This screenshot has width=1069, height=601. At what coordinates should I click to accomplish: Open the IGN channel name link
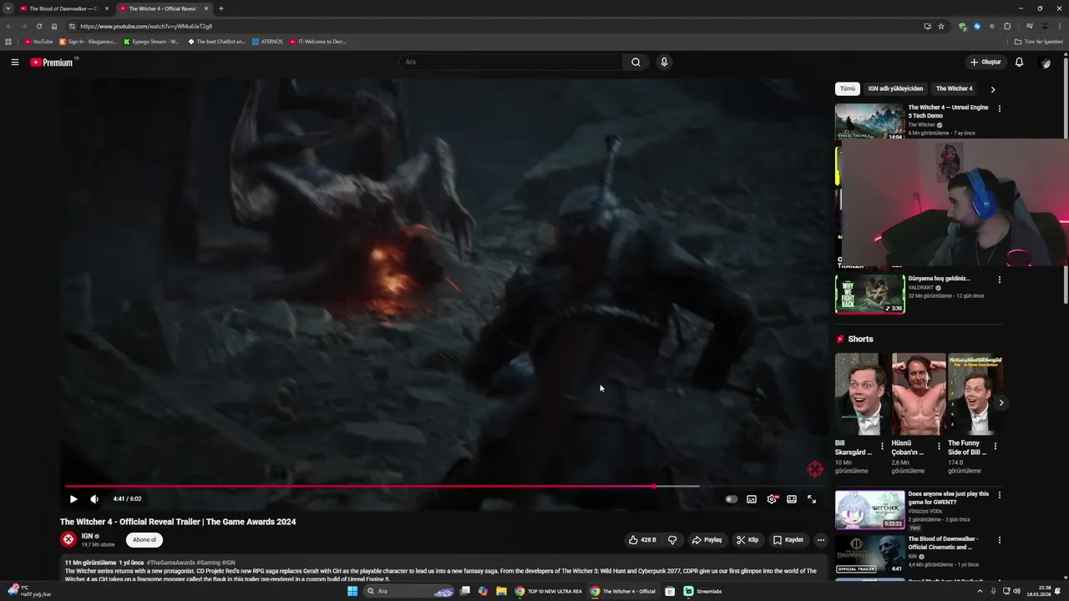click(x=87, y=536)
